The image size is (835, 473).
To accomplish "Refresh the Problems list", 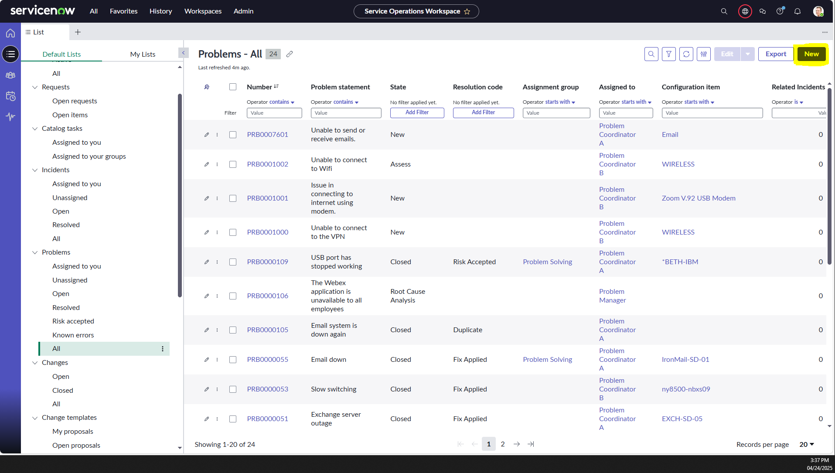I will coord(686,54).
